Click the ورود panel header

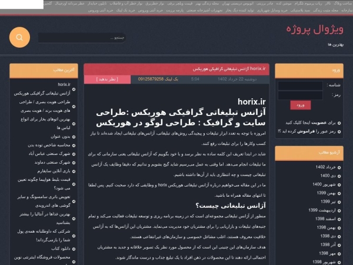tap(309, 71)
